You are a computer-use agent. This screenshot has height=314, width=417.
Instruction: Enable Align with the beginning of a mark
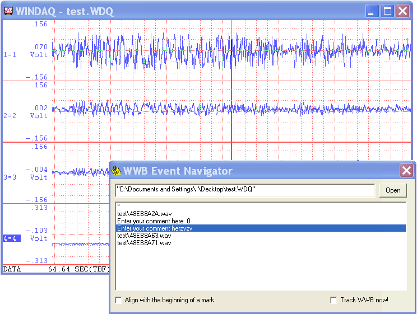pyautogui.click(x=118, y=300)
